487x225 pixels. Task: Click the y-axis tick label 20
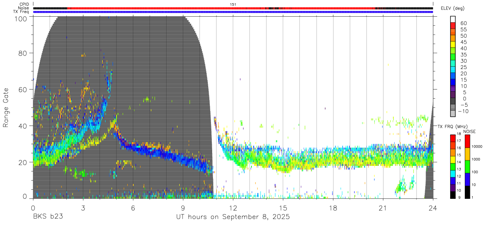point(23,162)
